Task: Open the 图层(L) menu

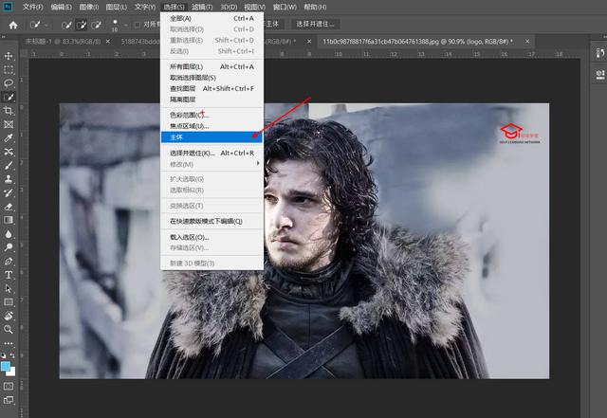Action: [116, 7]
